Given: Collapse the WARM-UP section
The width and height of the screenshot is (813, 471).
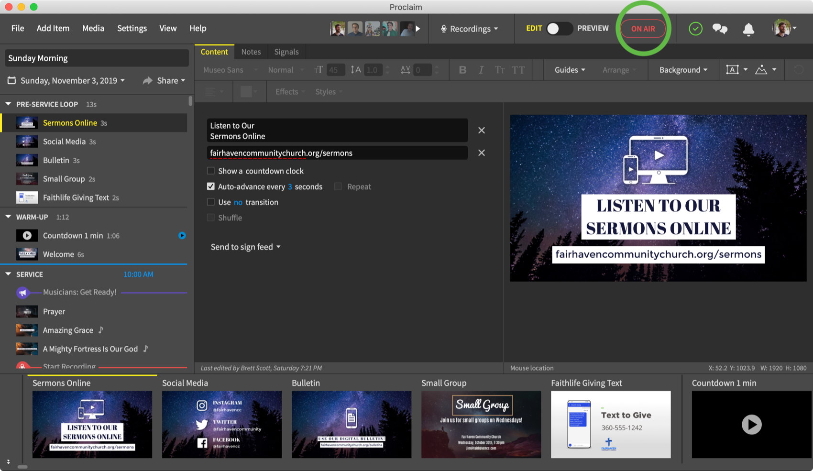Looking at the screenshot, I should [x=8, y=217].
